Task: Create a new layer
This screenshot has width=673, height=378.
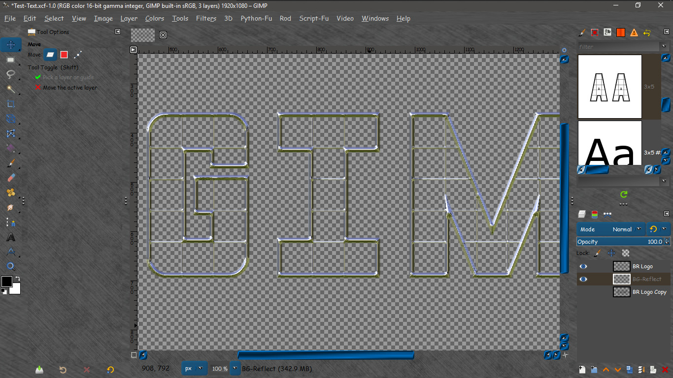Action: 582,369
